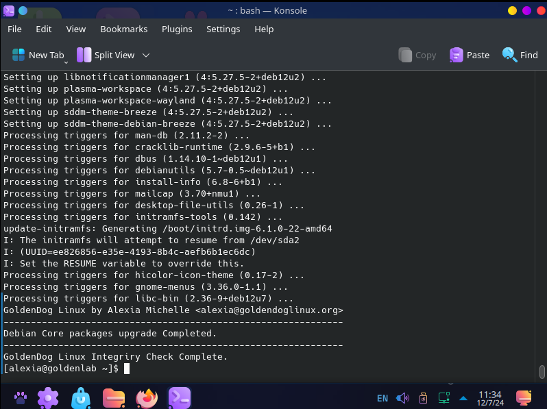Click the removable devices tray icon

pyautogui.click(x=423, y=398)
